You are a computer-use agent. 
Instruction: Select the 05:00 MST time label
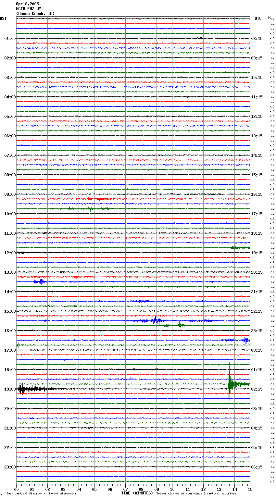10,117
